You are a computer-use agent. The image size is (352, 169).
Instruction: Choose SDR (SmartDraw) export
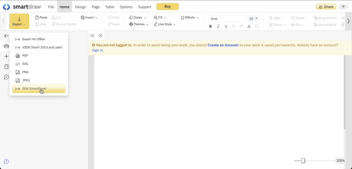[39, 89]
